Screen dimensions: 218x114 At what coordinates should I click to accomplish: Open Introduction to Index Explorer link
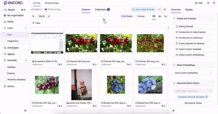point(193,32)
